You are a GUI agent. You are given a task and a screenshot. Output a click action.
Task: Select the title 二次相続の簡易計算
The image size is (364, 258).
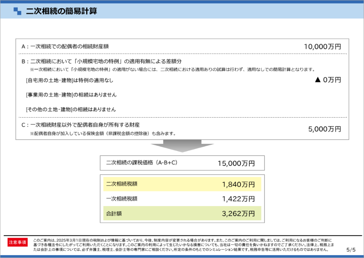click(61, 11)
